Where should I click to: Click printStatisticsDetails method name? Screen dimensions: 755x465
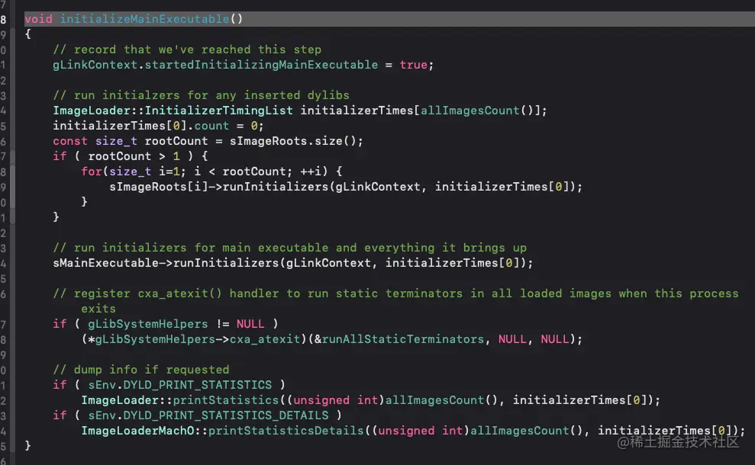pos(286,431)
